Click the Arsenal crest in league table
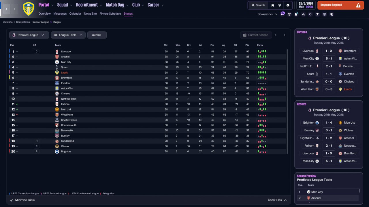Viewport: 369px width, 207px height. tap(57, 57)
